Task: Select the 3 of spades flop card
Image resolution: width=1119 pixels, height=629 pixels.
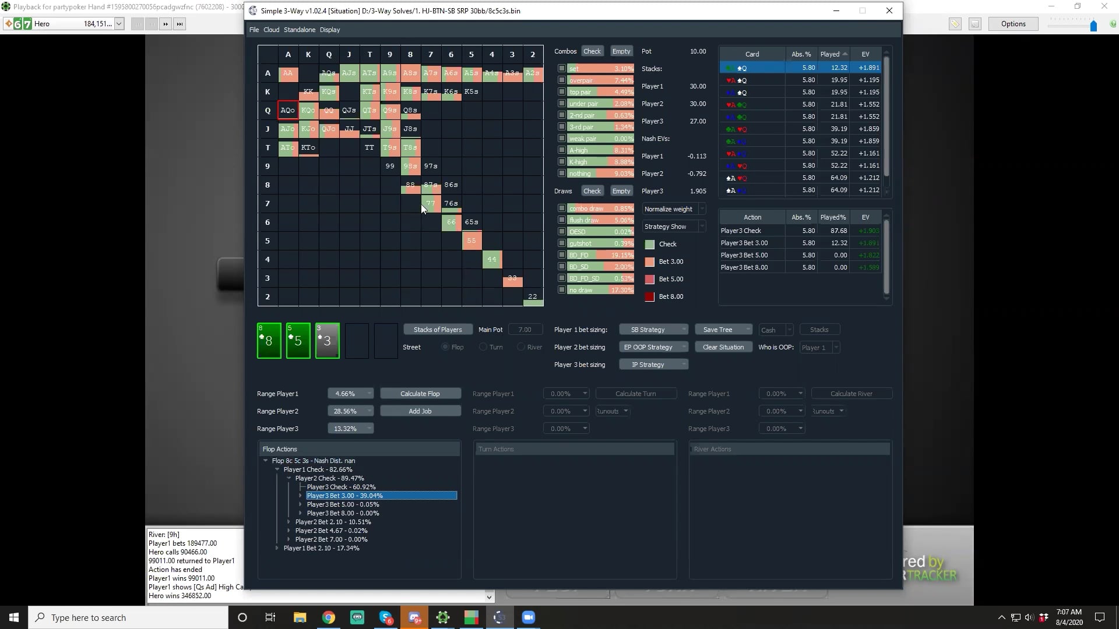Action: 326,340
